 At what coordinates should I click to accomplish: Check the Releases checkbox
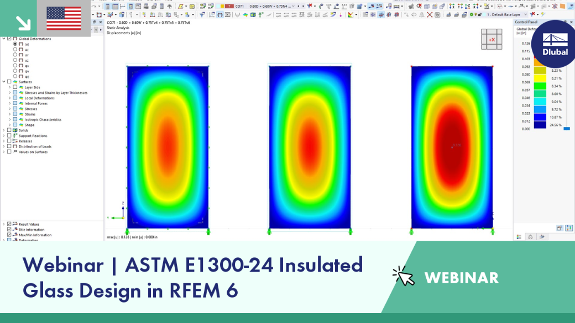click(9, 141)
